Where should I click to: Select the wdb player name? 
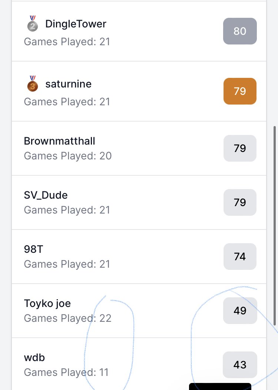click(34, 357)
